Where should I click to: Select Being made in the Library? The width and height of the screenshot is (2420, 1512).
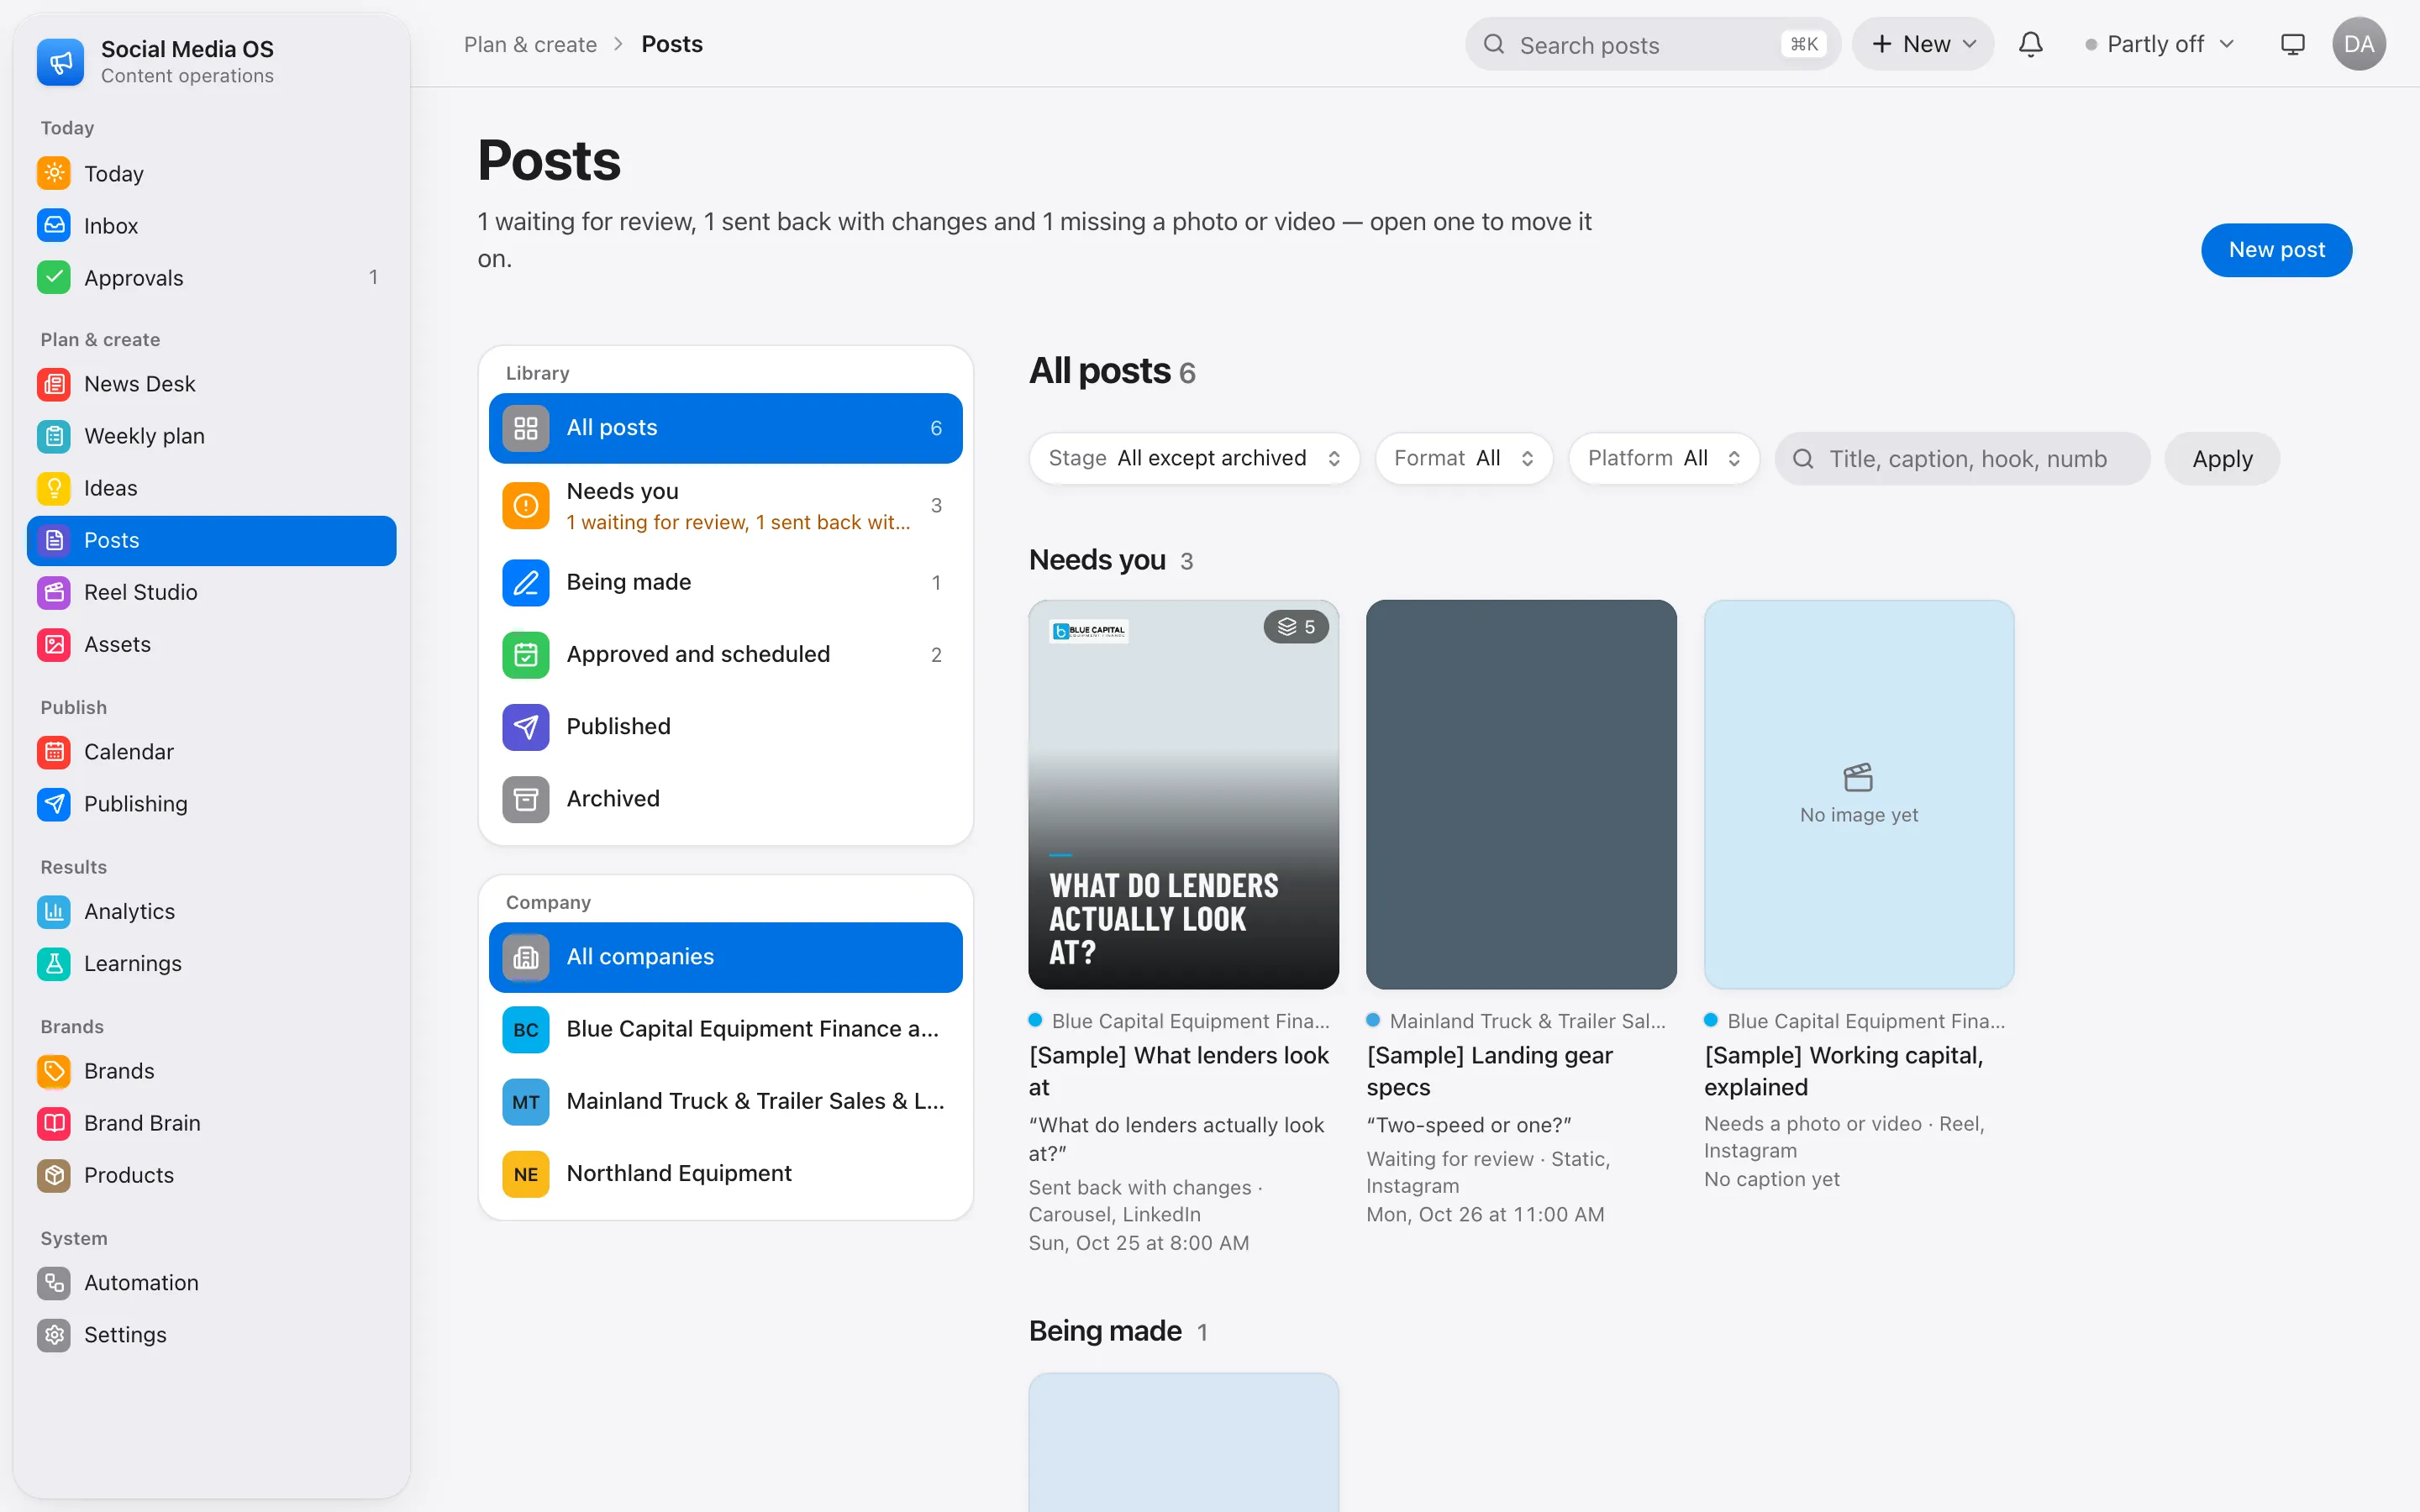[x=725, y=582]
